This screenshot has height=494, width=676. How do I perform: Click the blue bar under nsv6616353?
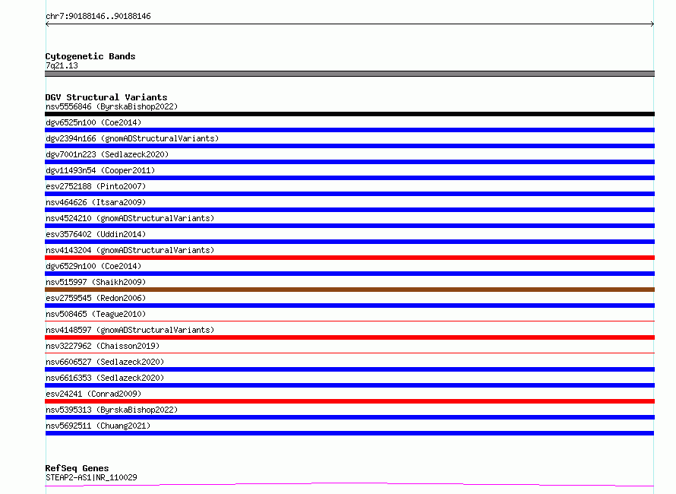click(x=349, y=385)
